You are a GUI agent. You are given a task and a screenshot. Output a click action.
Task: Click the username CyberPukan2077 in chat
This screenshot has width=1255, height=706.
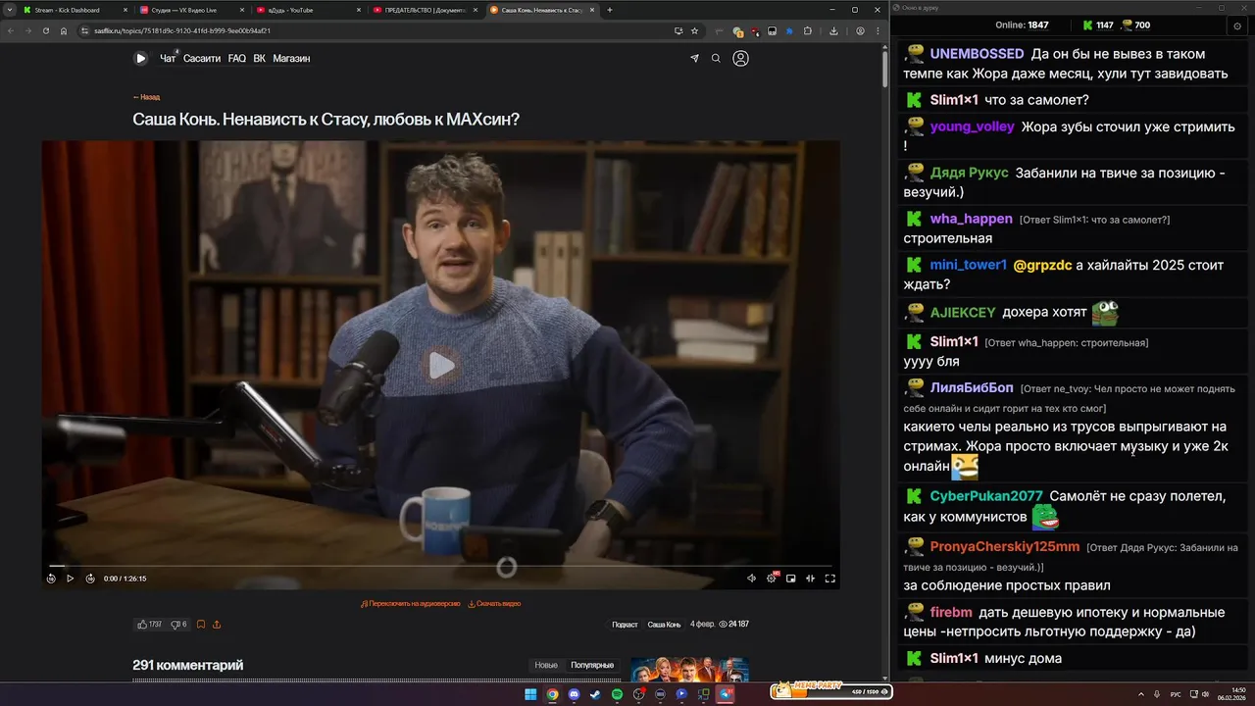986,496
